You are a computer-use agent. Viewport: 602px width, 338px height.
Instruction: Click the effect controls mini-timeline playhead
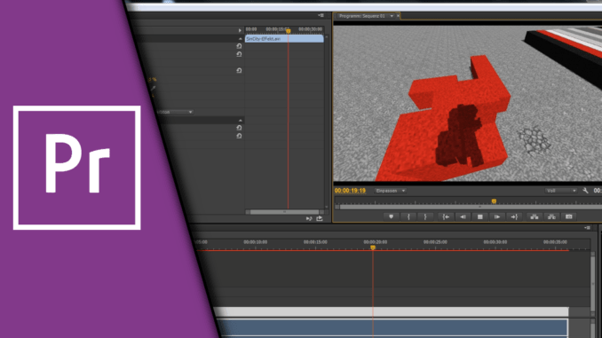[x=289, y=31]
